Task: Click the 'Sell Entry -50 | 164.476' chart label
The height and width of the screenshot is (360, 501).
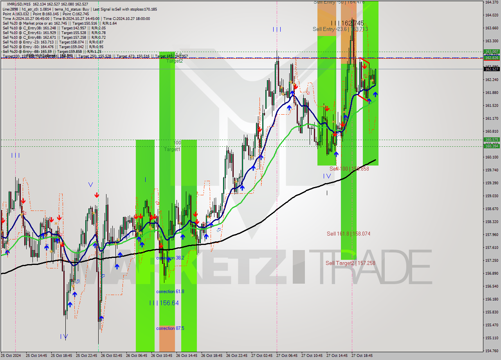Action: pos(339,2)
